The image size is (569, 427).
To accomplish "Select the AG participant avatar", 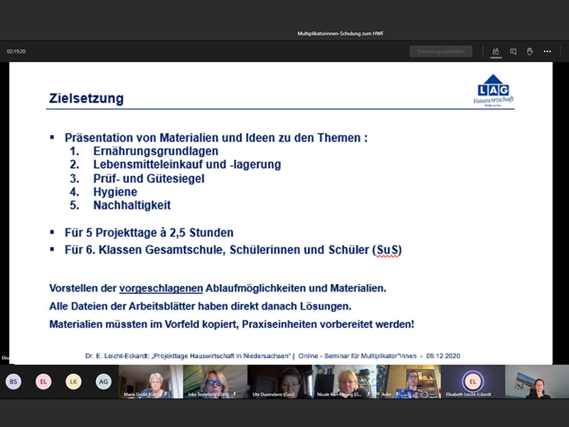I will pyautogui.click(x=103, y=381).
